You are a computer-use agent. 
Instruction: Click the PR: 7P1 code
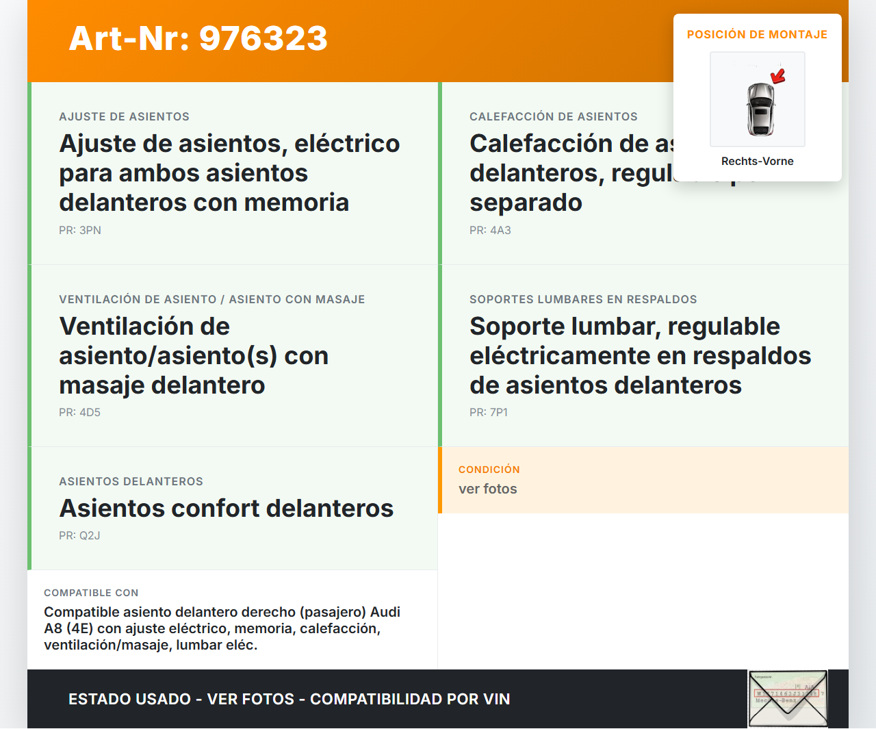(489, 413)
